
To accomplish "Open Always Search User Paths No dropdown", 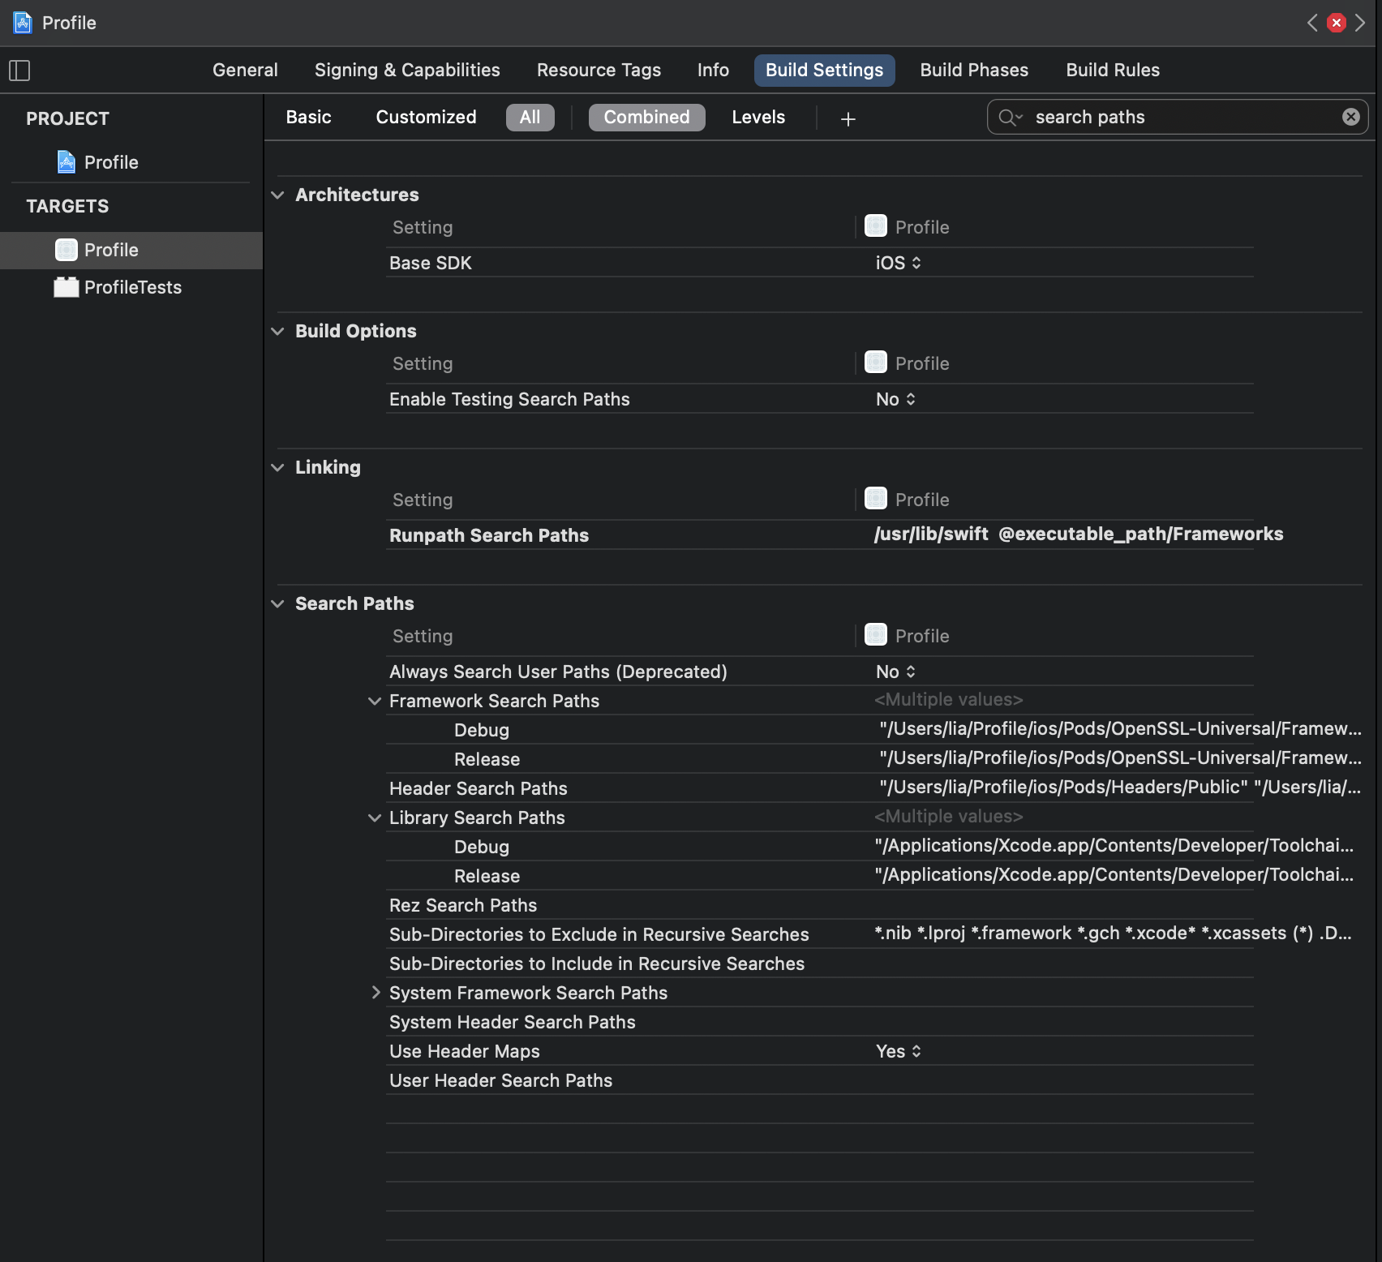I will (x=895, y=672).
